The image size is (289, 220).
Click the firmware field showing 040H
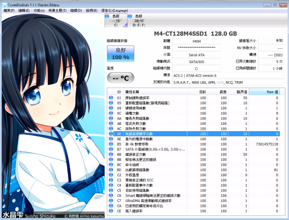click(196, 41)
